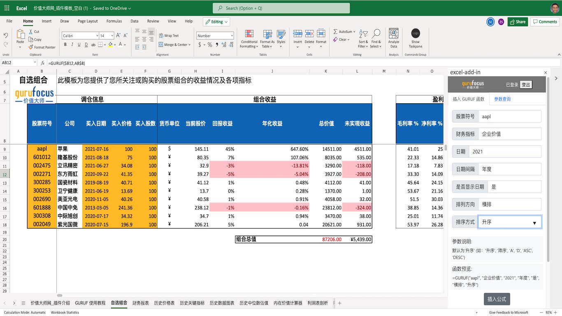Screen dimensions: 562x316
Task: Underline the selected text
Action: click(79, 44)
